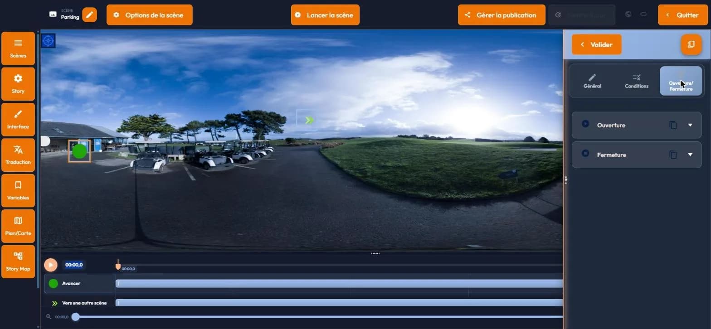Click the stop icon beside Fermeture

click(x=585, y=154)
